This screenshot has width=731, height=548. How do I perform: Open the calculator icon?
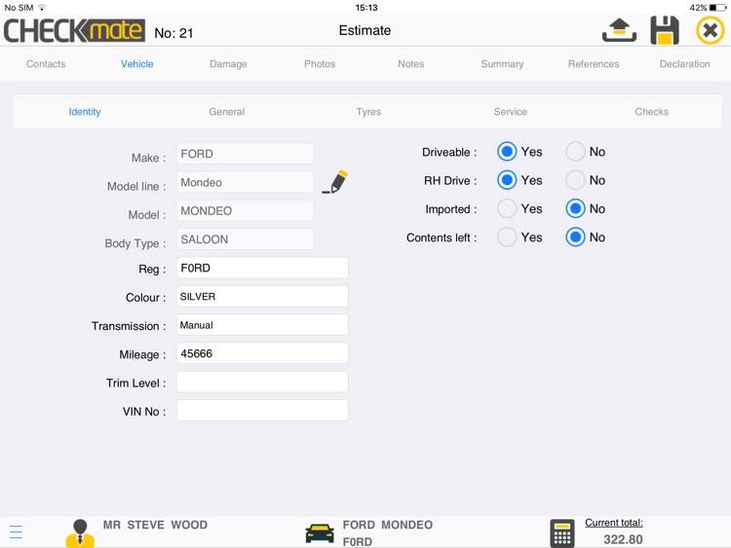tap(562, 533)
